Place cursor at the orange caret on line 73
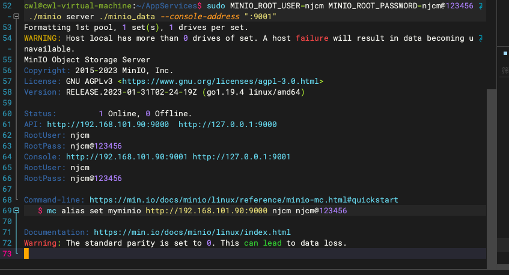The width and height of the screenshot is (509, 275). pos(26,253)
